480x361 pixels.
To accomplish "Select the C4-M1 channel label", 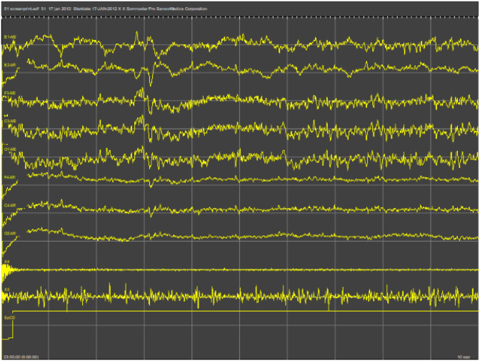I will click(10, 205).
